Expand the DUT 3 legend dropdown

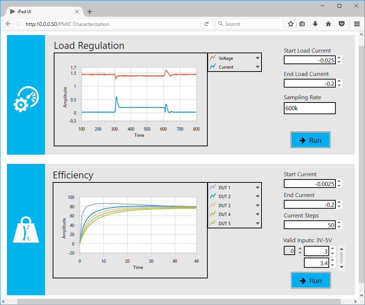tap(257, 205)
